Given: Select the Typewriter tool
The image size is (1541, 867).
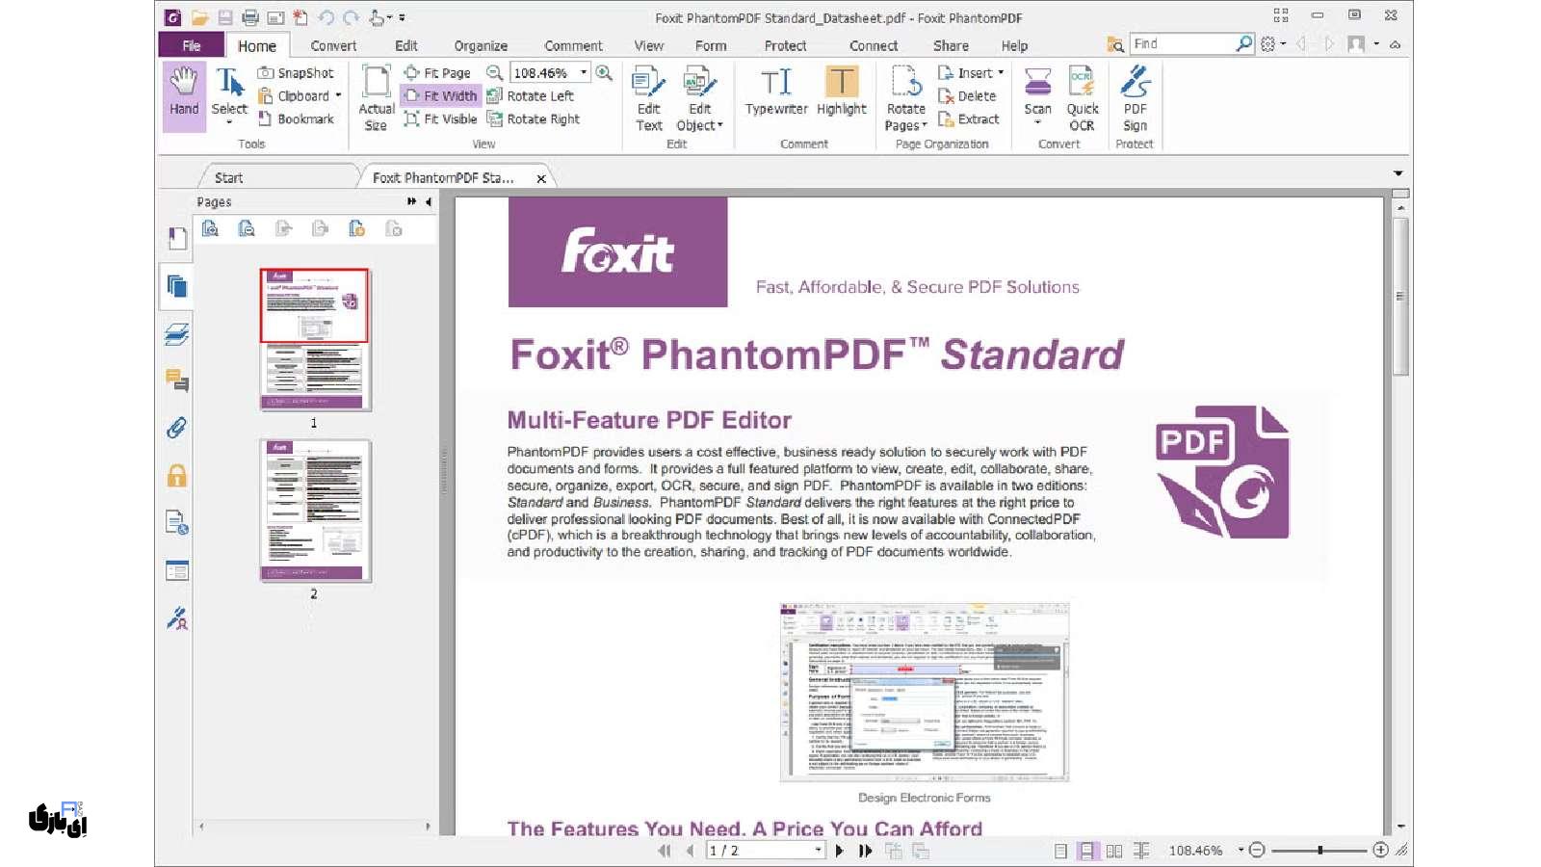Looking at the screenshot, I should point(776,92).
